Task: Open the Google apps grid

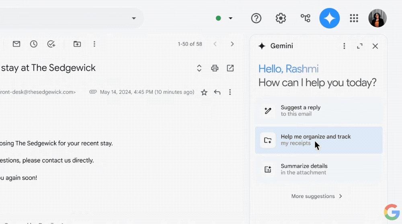Action: point(354,18)
